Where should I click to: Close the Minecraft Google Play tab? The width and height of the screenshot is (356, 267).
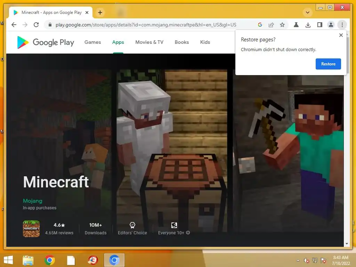click(87, 13)
